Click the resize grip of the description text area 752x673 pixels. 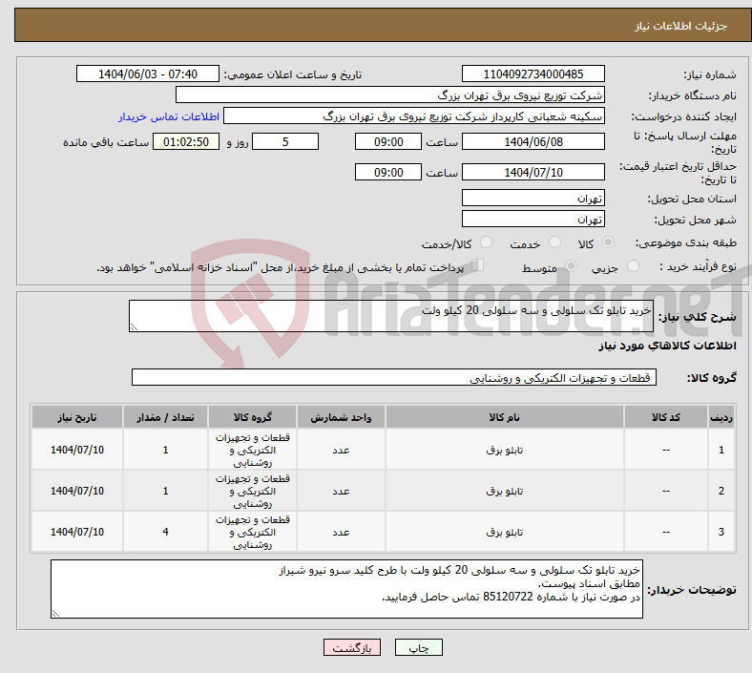coord(134,327)
